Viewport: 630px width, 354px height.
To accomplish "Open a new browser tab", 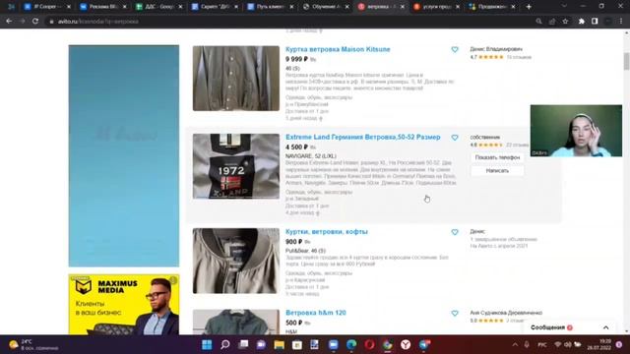I will pos(529,7).
